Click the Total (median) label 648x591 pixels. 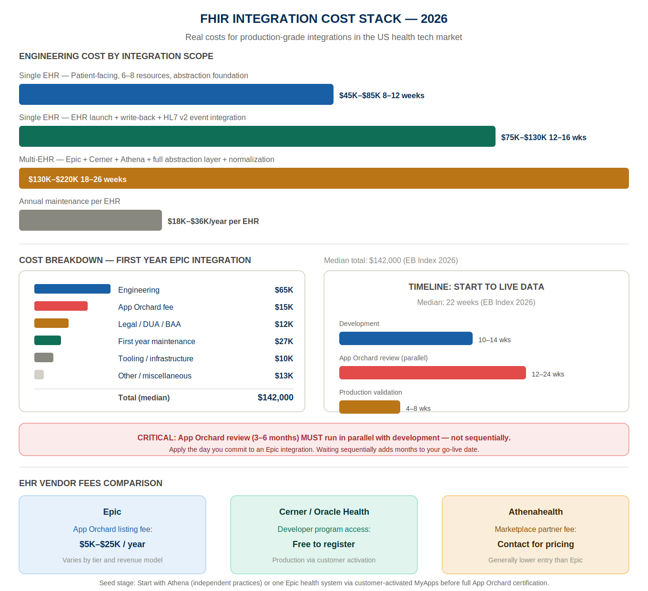(x=144, y=397)
